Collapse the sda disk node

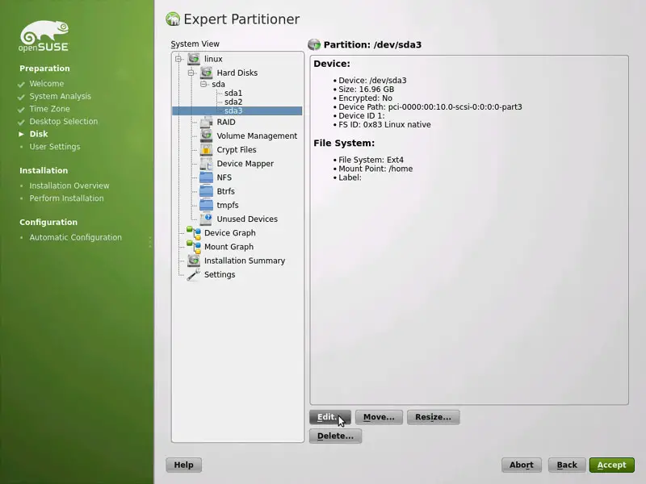[x=204, y=84]
